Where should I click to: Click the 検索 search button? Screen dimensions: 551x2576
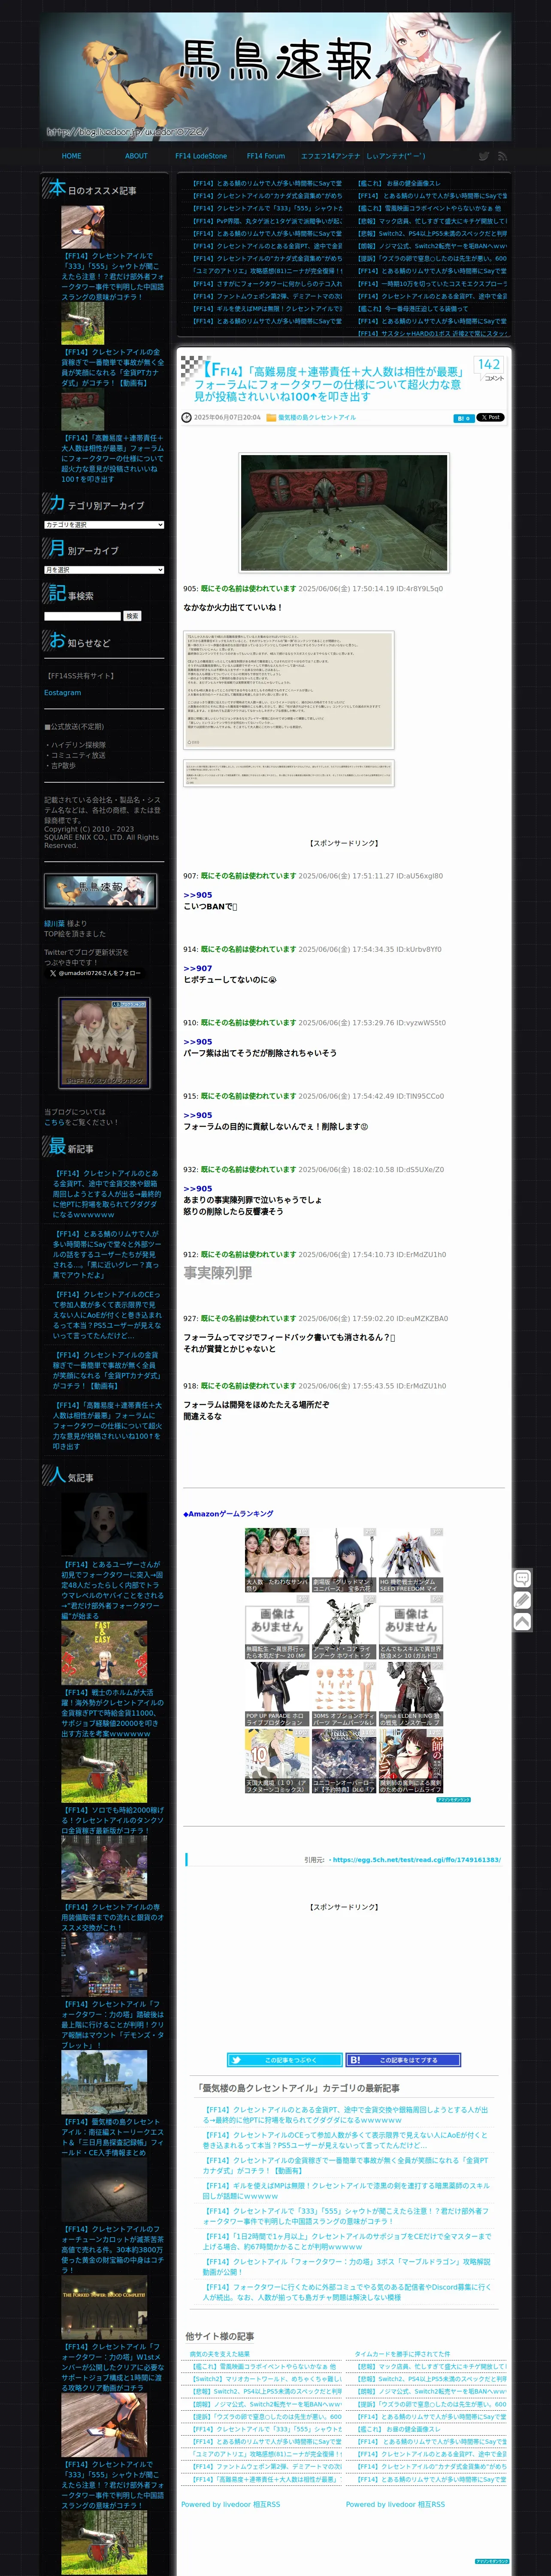tap(132, 616)
